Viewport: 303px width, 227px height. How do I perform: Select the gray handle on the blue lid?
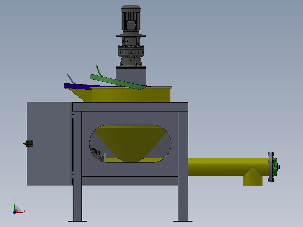pyautogui.click(x=71, y=79)
